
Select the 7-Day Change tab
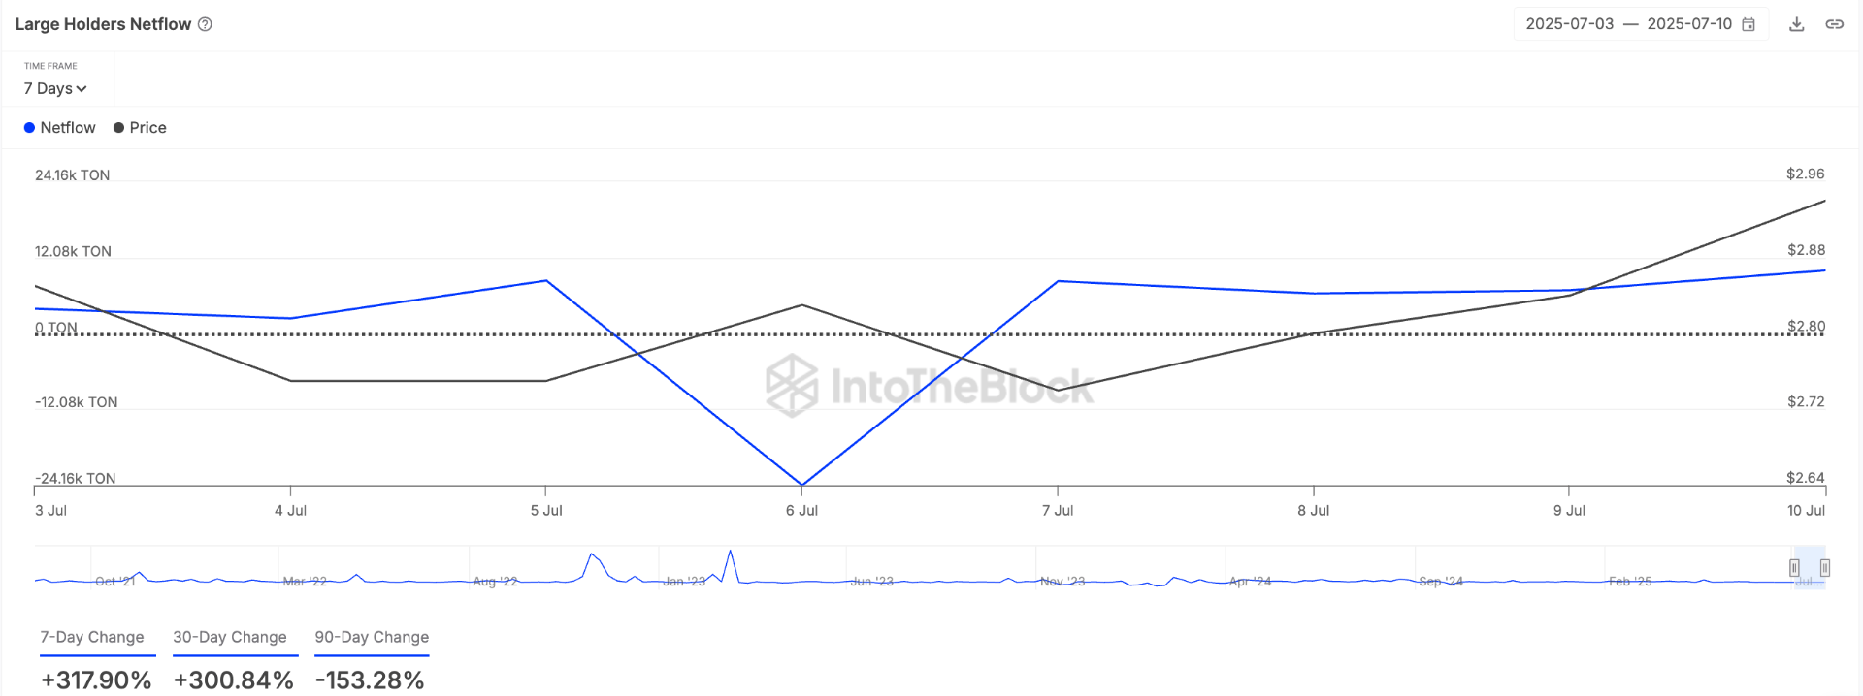coord(92,637)
